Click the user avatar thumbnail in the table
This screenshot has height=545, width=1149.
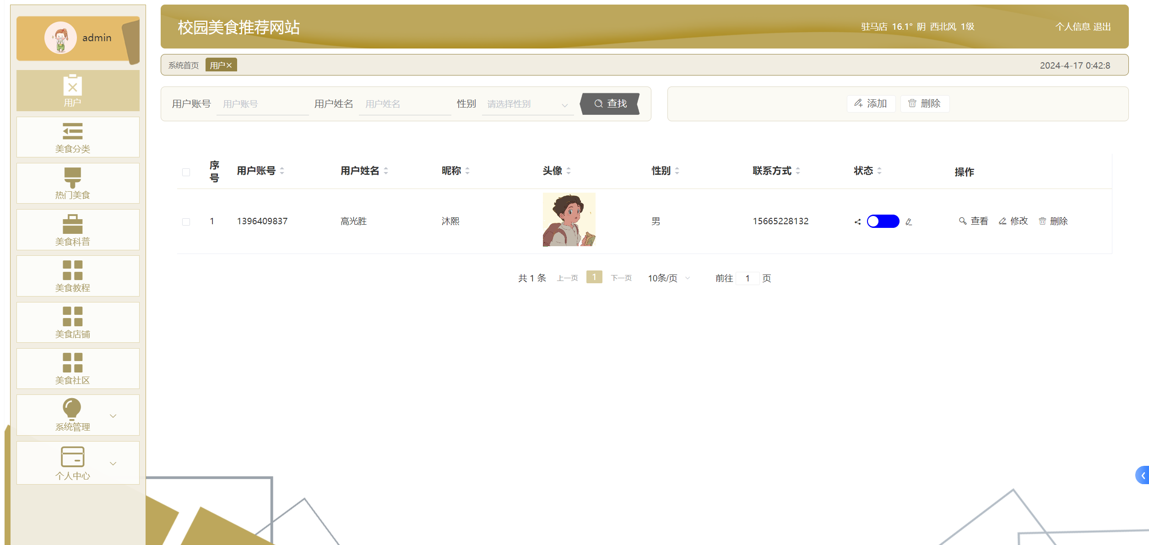pyautogui.click(x=569, y=220)
